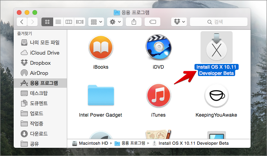267x156 pixels.
Task: Open 도큐멘트 in the sidebar
Action: (x=40, y=103)
